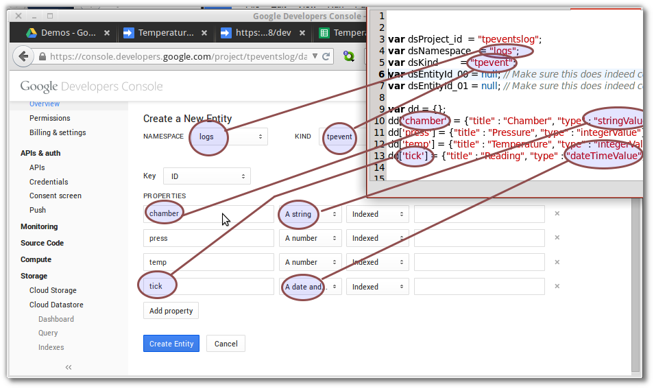654x389 pixels.
Task: Open the Indexed dropdown in tick row
Action: (378, 286)
